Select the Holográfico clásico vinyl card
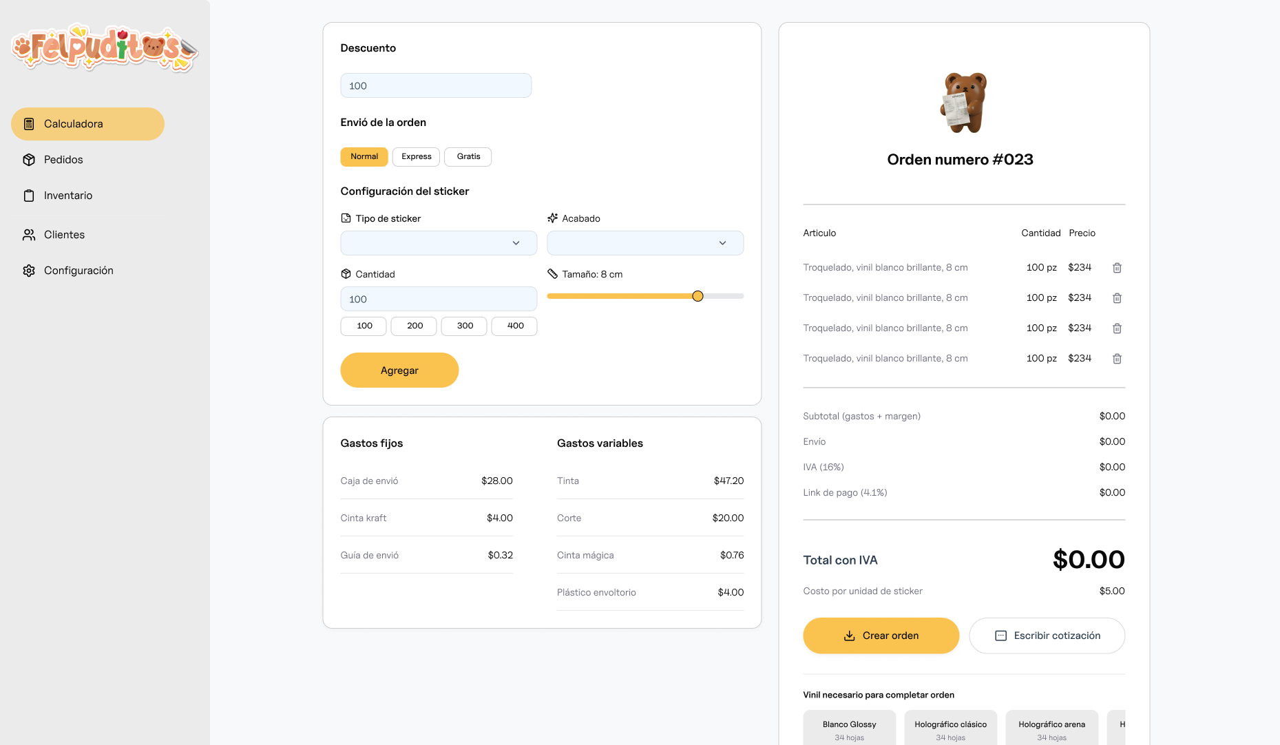The height and width of the screenshot is (745, 1280). pyautogui.click(x=950, y=728)
